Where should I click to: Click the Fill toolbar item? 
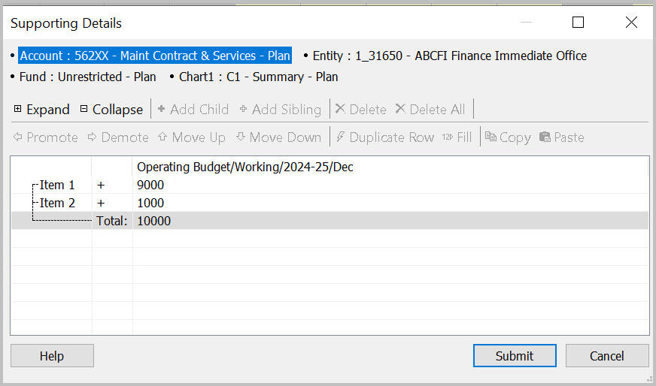[457, 137]
